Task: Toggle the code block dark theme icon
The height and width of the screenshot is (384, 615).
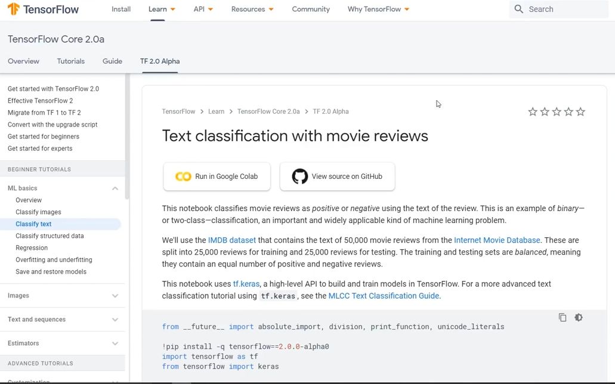Action: (x=578, y=317)
